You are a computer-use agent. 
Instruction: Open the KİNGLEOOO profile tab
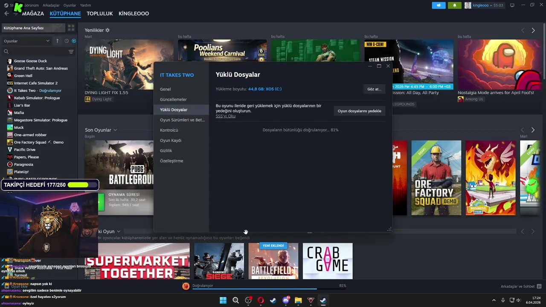point(134,14)
